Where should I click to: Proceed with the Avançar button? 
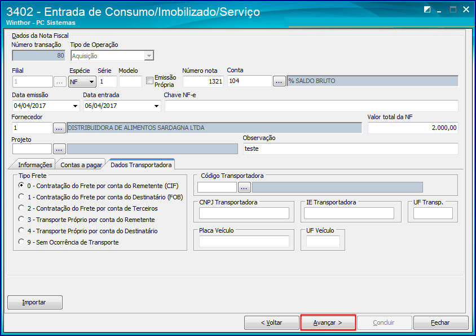pyautogui.click(x=328, y=322)
